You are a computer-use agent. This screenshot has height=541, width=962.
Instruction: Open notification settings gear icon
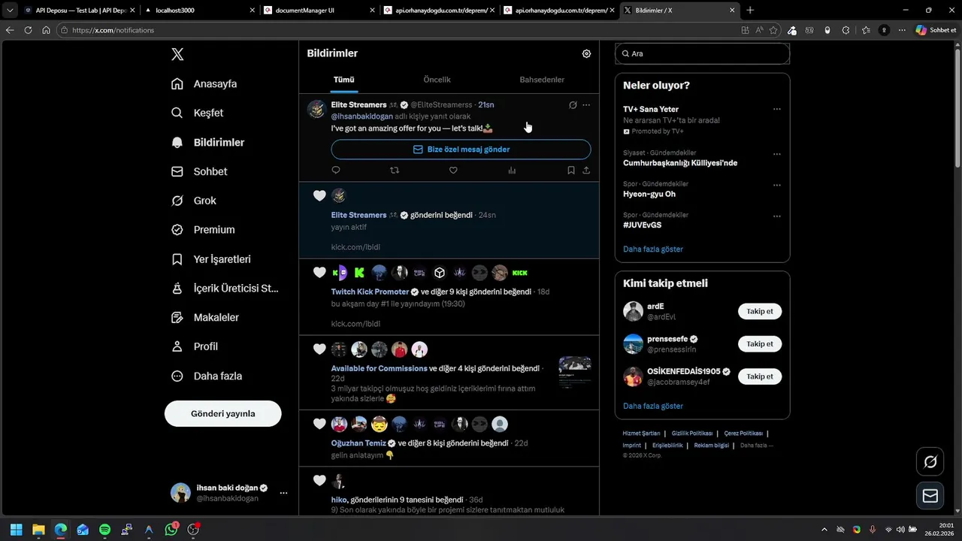(x=586, y=53)
